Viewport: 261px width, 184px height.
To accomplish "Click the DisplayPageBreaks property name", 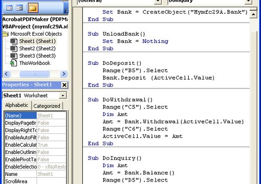I will point(20,123).
